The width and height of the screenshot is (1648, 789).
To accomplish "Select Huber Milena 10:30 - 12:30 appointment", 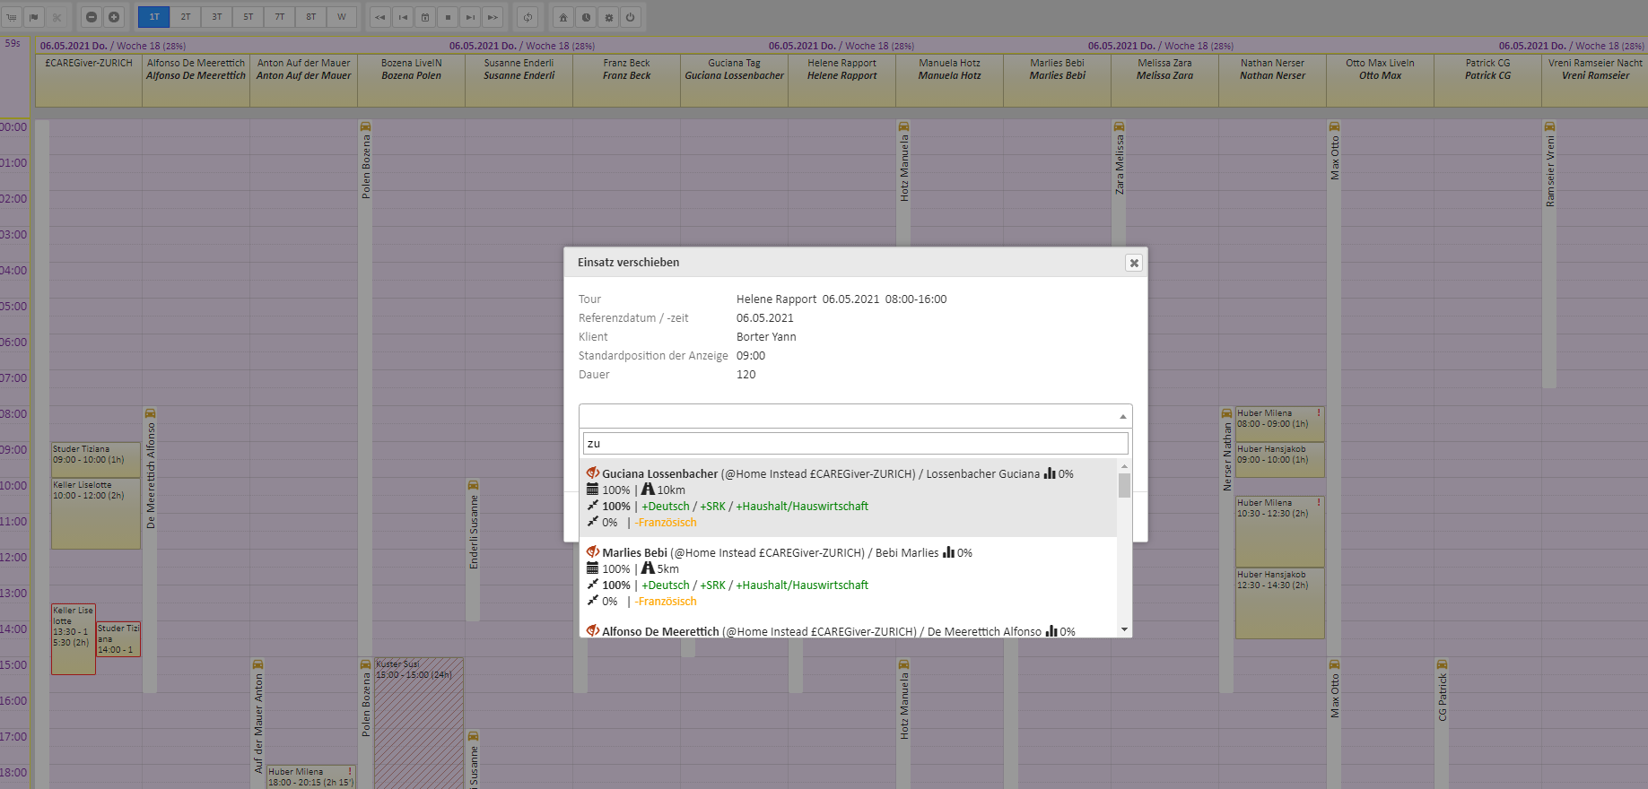I will coord(1280,532).
